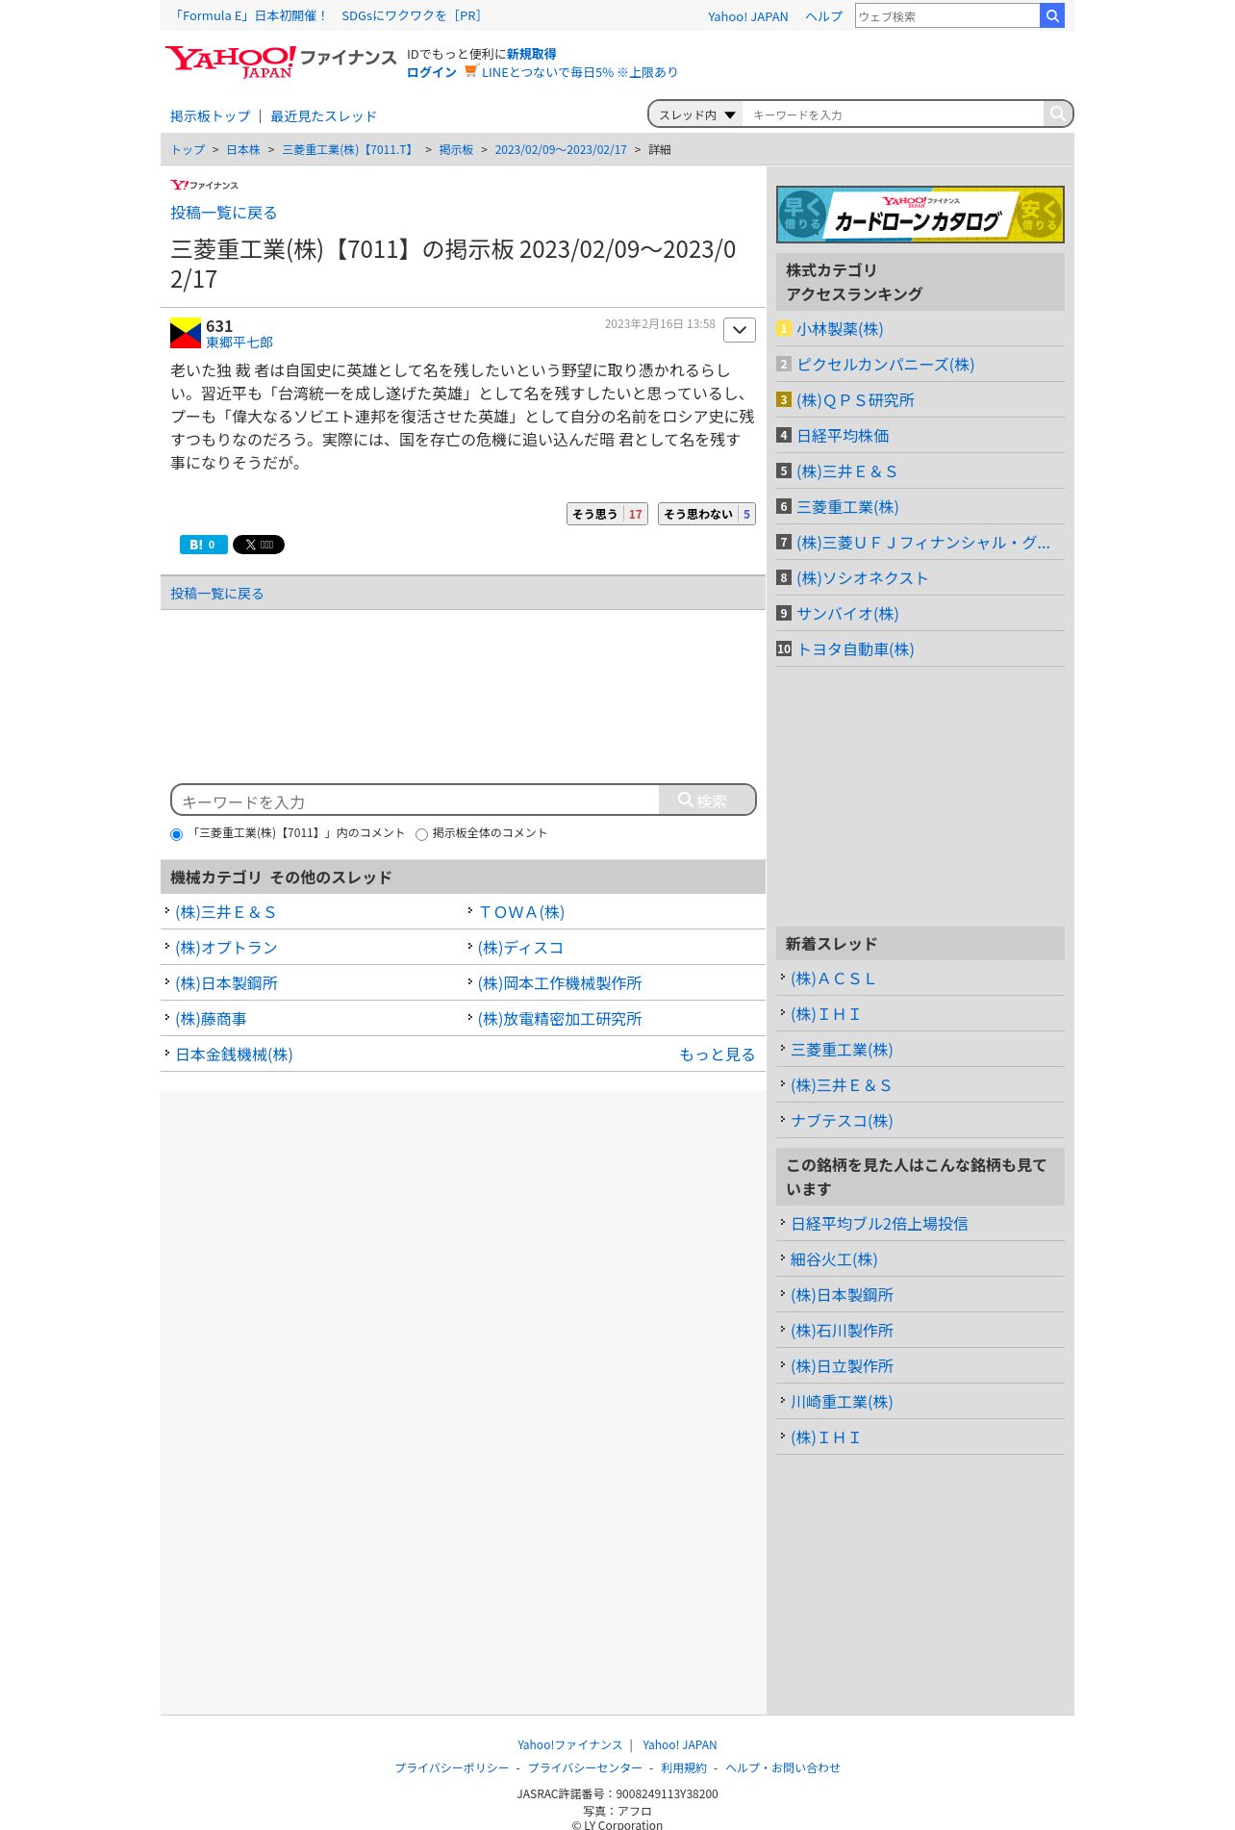Open TOWA(株) thread link
Image resolution: width=1235 pixels, height=1830 pixels.
[x=521, y=912]
